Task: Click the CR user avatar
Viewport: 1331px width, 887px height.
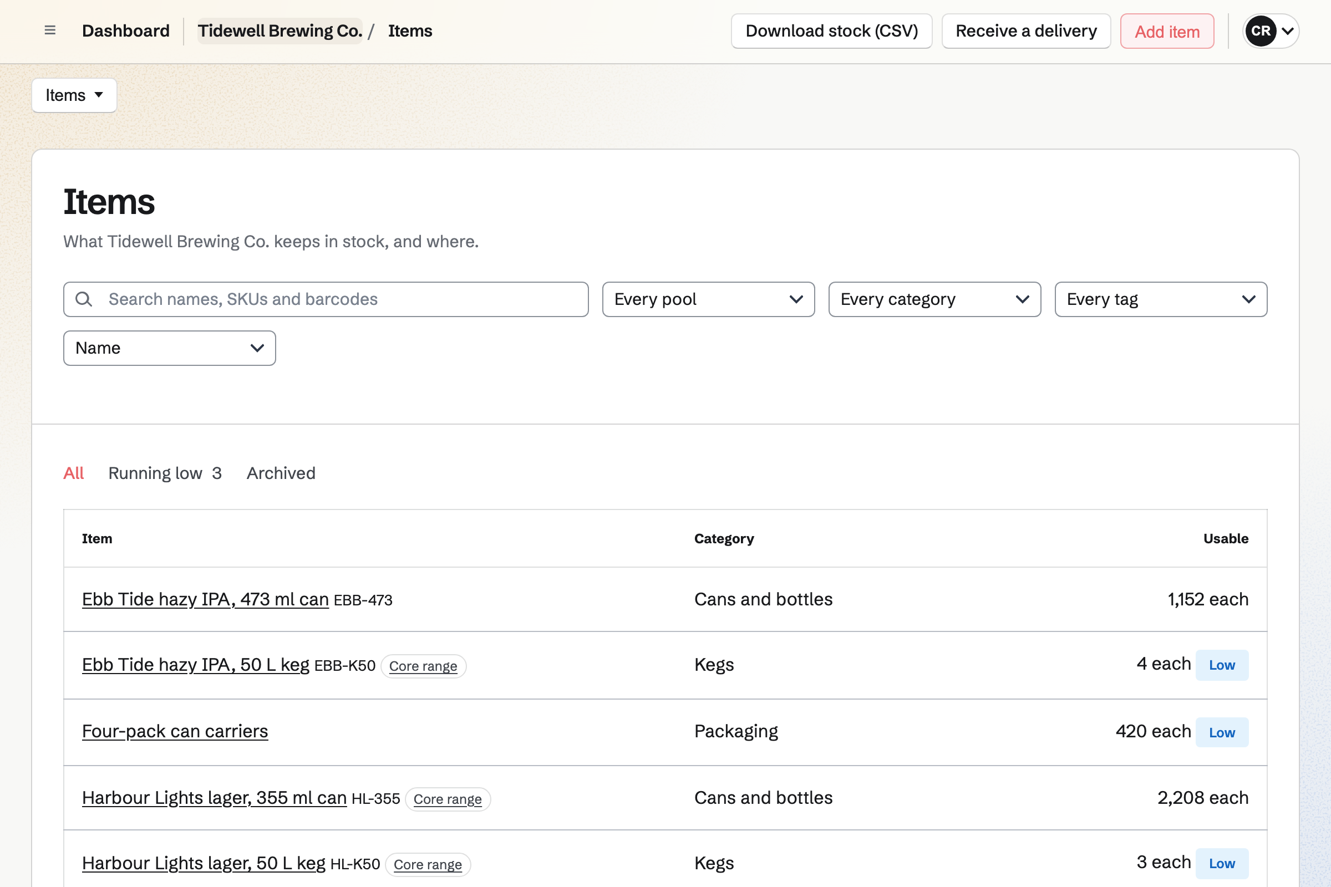Action: pyautogui.click(x=1260, y=30)
